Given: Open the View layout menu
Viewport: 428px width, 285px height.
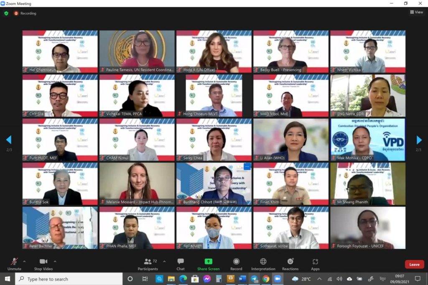Looking at the screenshot, I should [x=417, y=12].
